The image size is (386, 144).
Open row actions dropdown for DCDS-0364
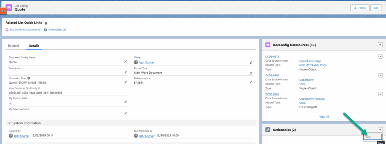tap(380, 75)
